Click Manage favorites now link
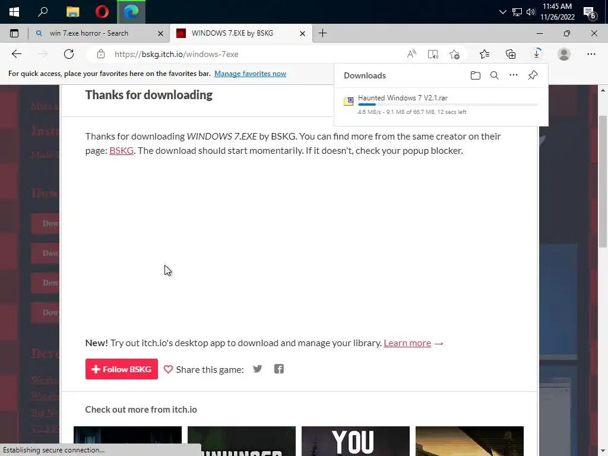This screenshot has height=456, width=608. click(250, 74)
